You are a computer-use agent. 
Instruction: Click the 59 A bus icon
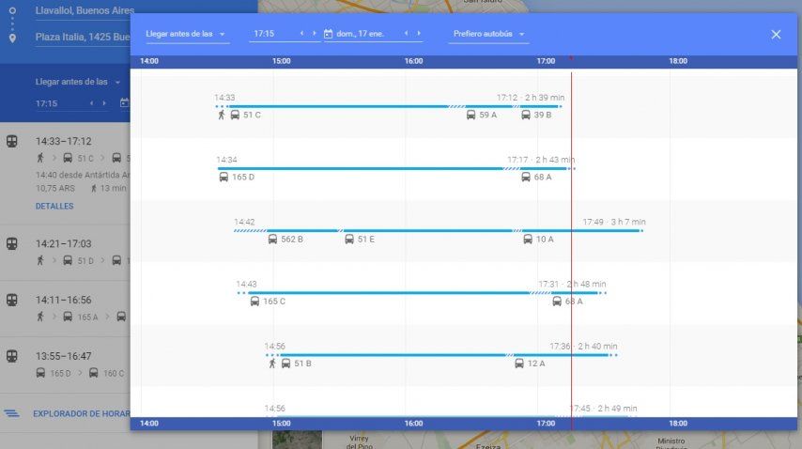(x=470, y=115)
